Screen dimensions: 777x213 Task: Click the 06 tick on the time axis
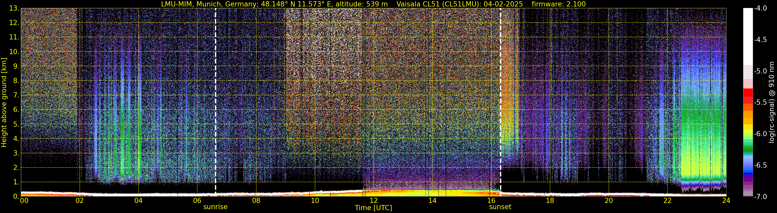pyautogui.click(x=197, y=201)
